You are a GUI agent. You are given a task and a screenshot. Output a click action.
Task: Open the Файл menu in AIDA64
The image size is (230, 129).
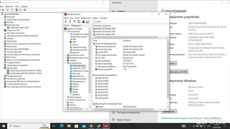(66, 18)
